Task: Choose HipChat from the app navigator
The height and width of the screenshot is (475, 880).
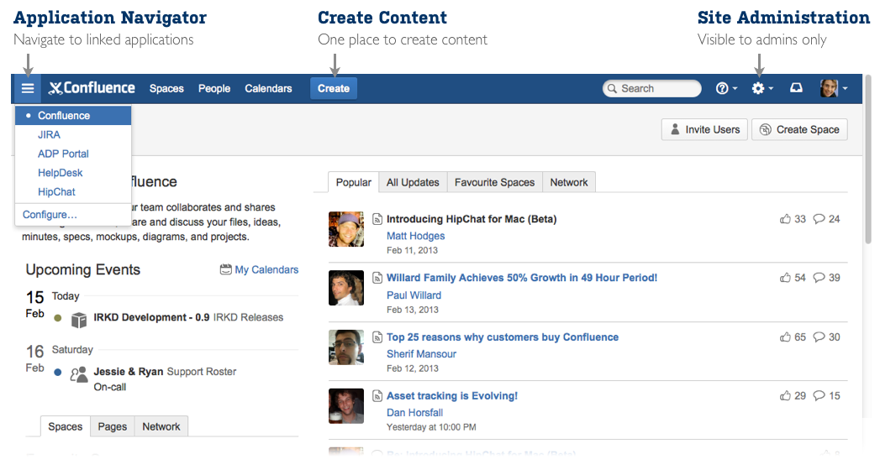Action: [56, 191]
